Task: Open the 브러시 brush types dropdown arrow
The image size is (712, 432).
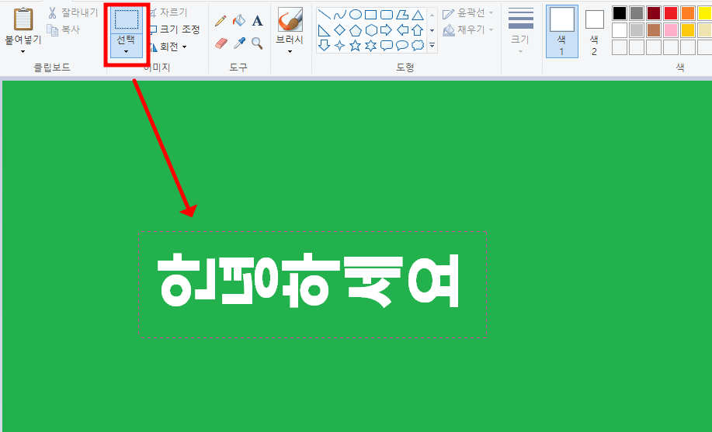Action: 290,52
